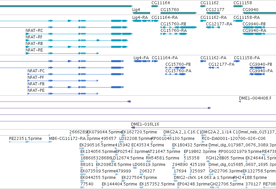Select the CG11162-PA protein label
Screen dimensions: 276x189
point(213,58)
